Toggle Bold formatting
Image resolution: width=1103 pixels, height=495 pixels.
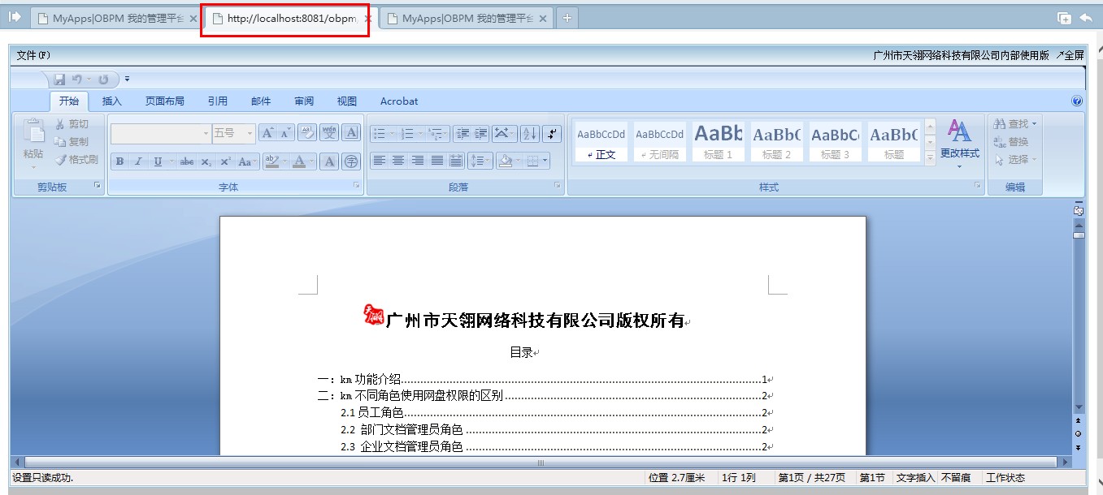point(119,161)
